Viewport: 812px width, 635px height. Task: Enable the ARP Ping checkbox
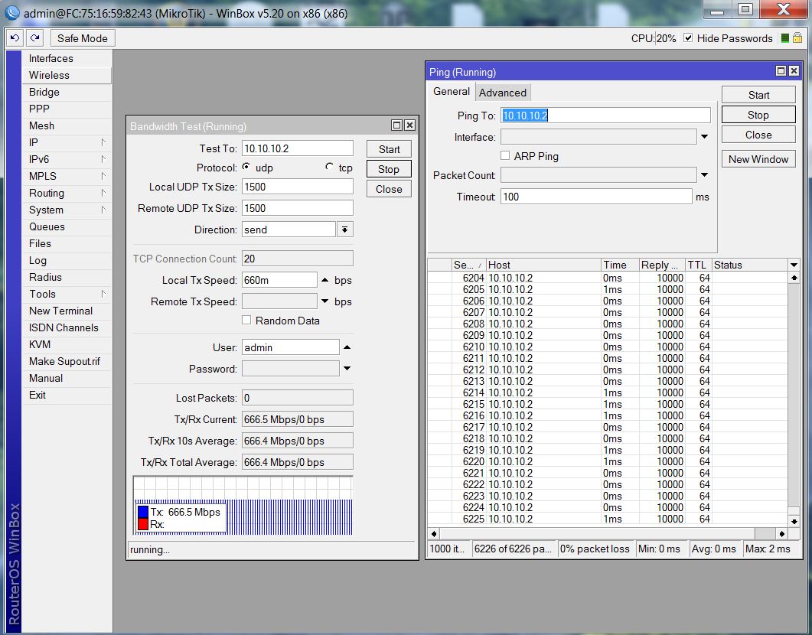505,155
